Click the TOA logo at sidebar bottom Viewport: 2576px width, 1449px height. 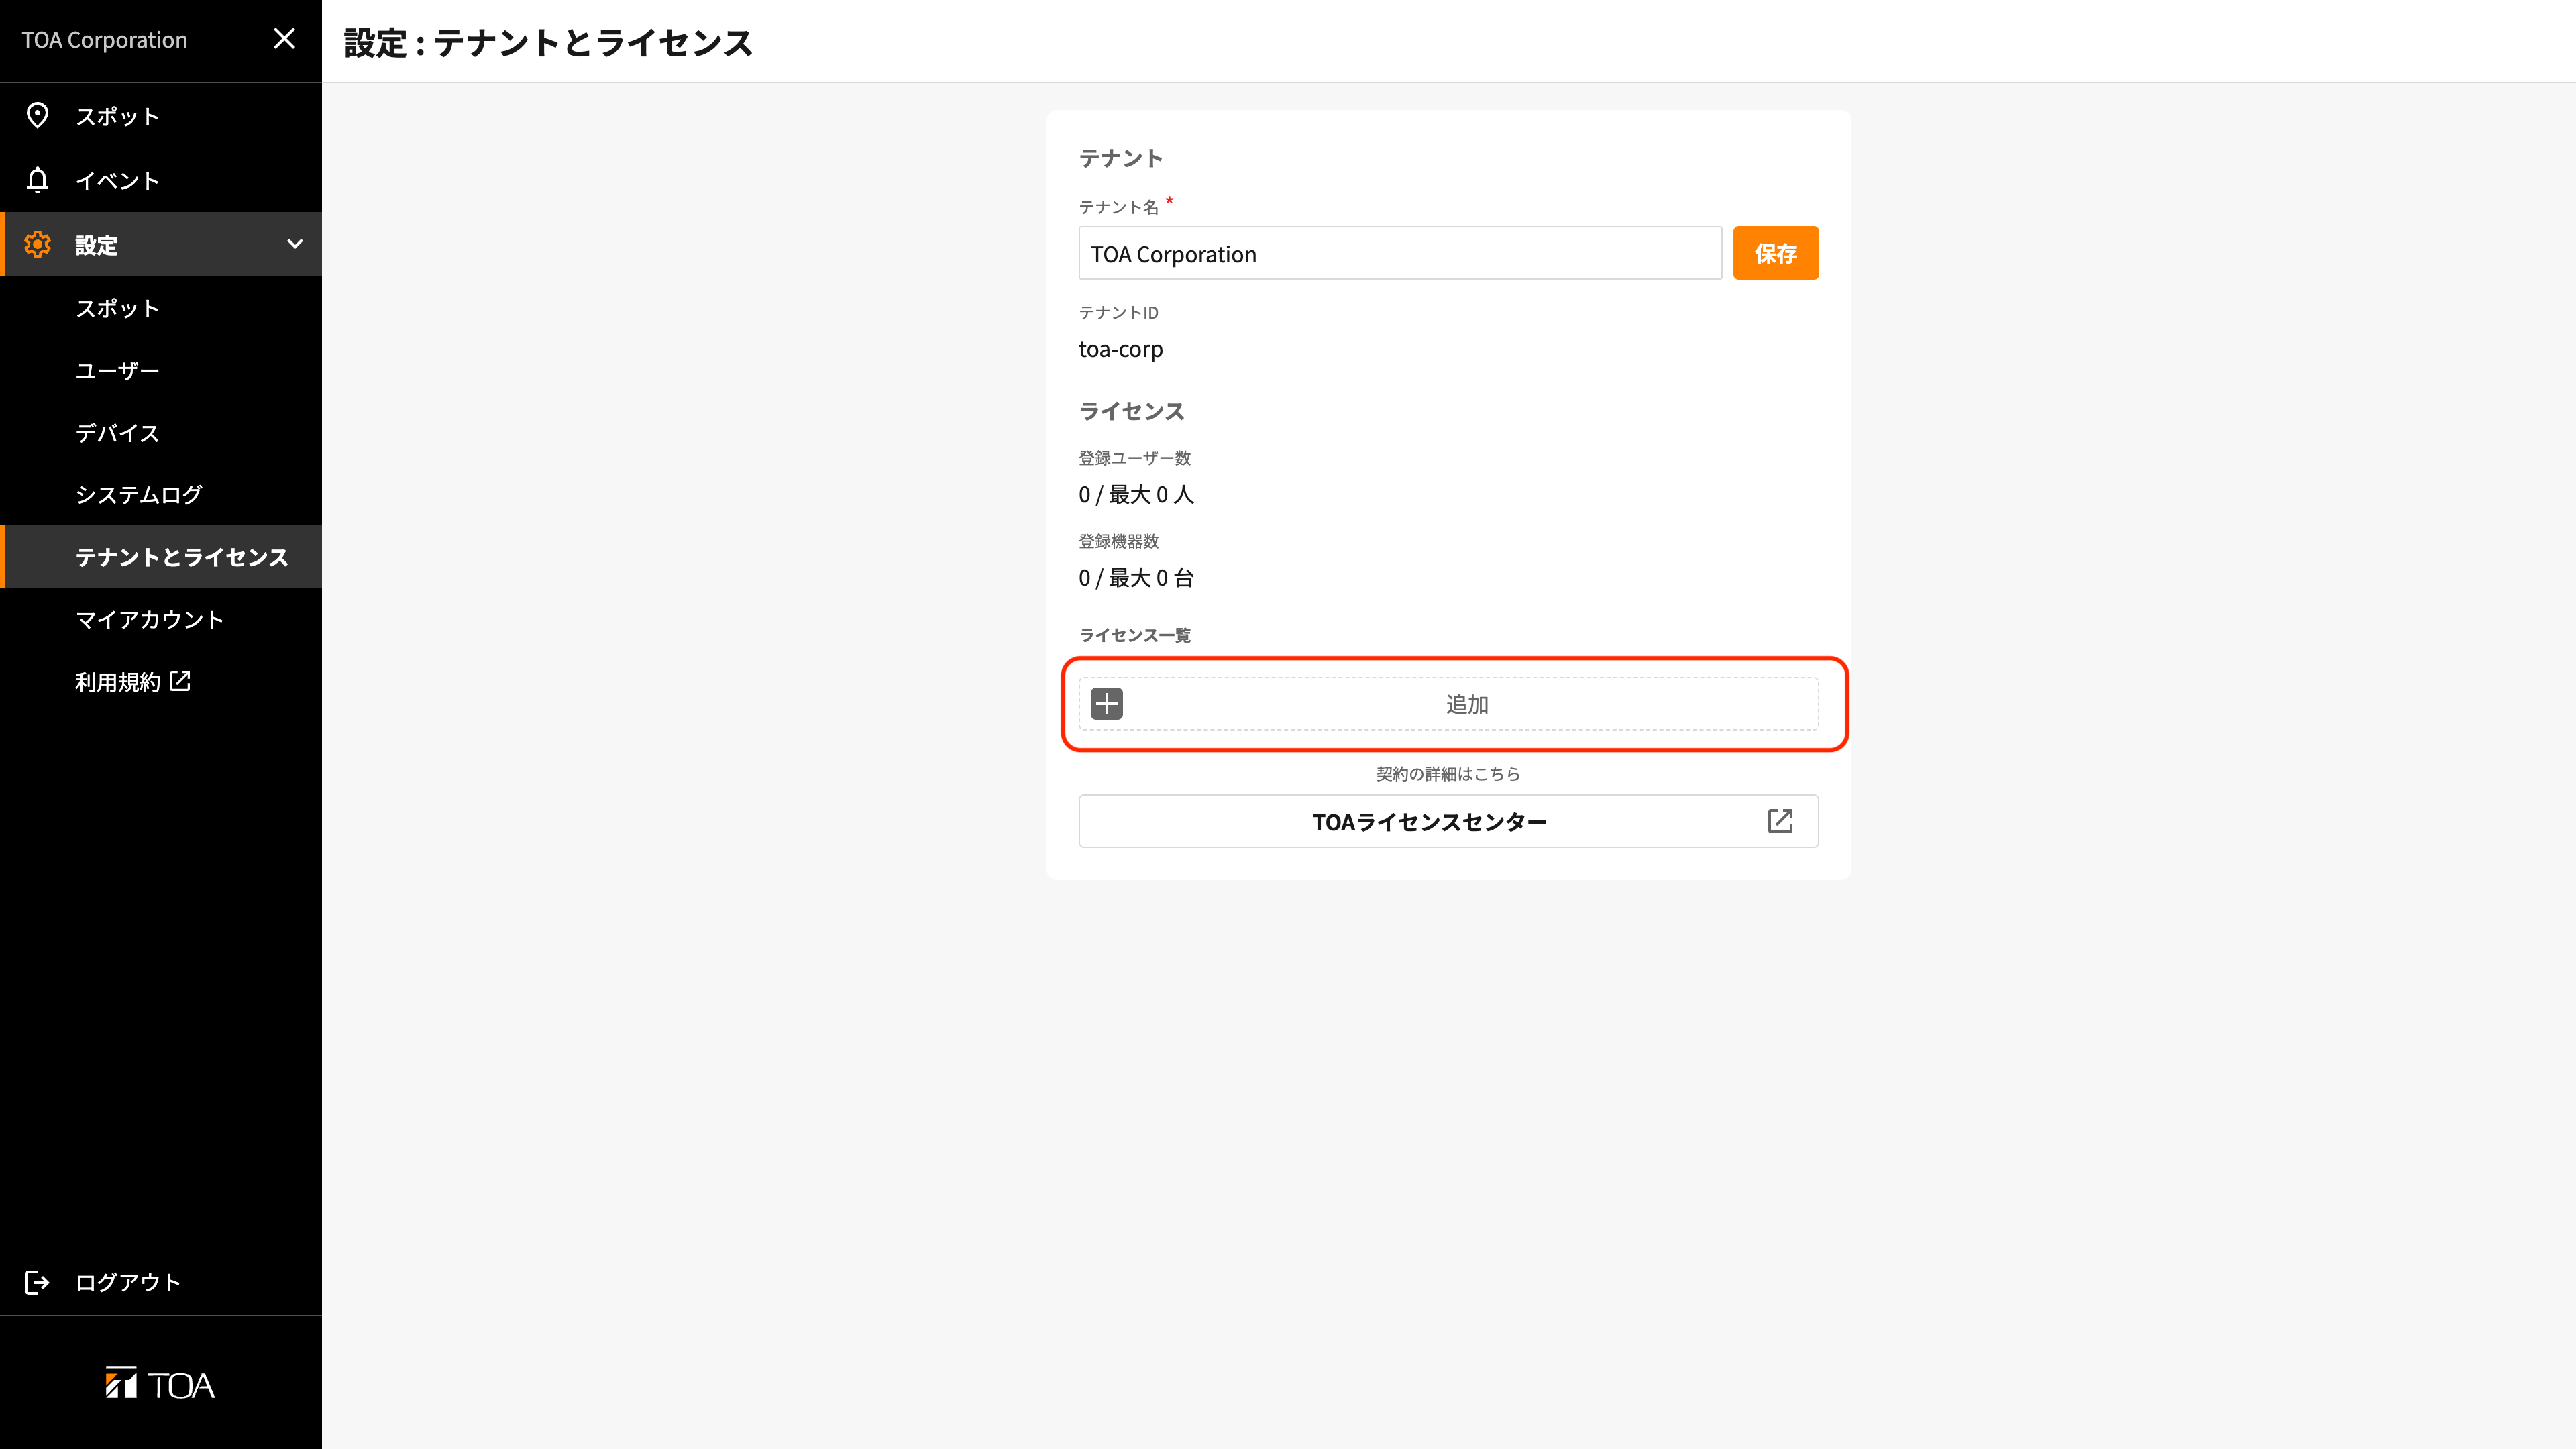coord(160,1384)
